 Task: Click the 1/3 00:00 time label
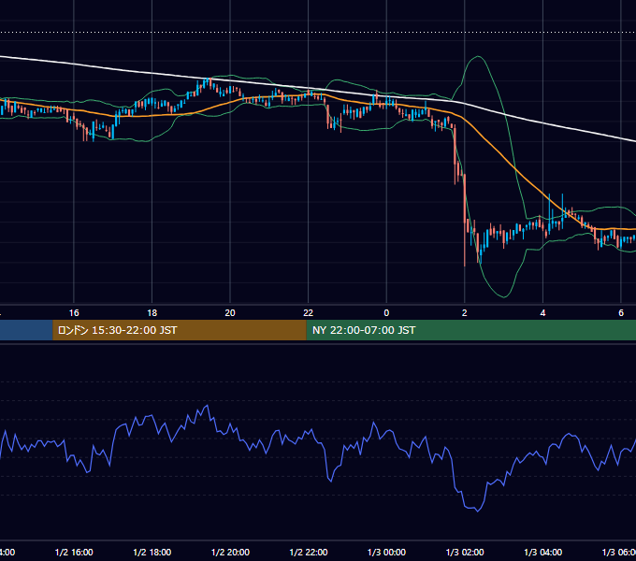point(386,552)
